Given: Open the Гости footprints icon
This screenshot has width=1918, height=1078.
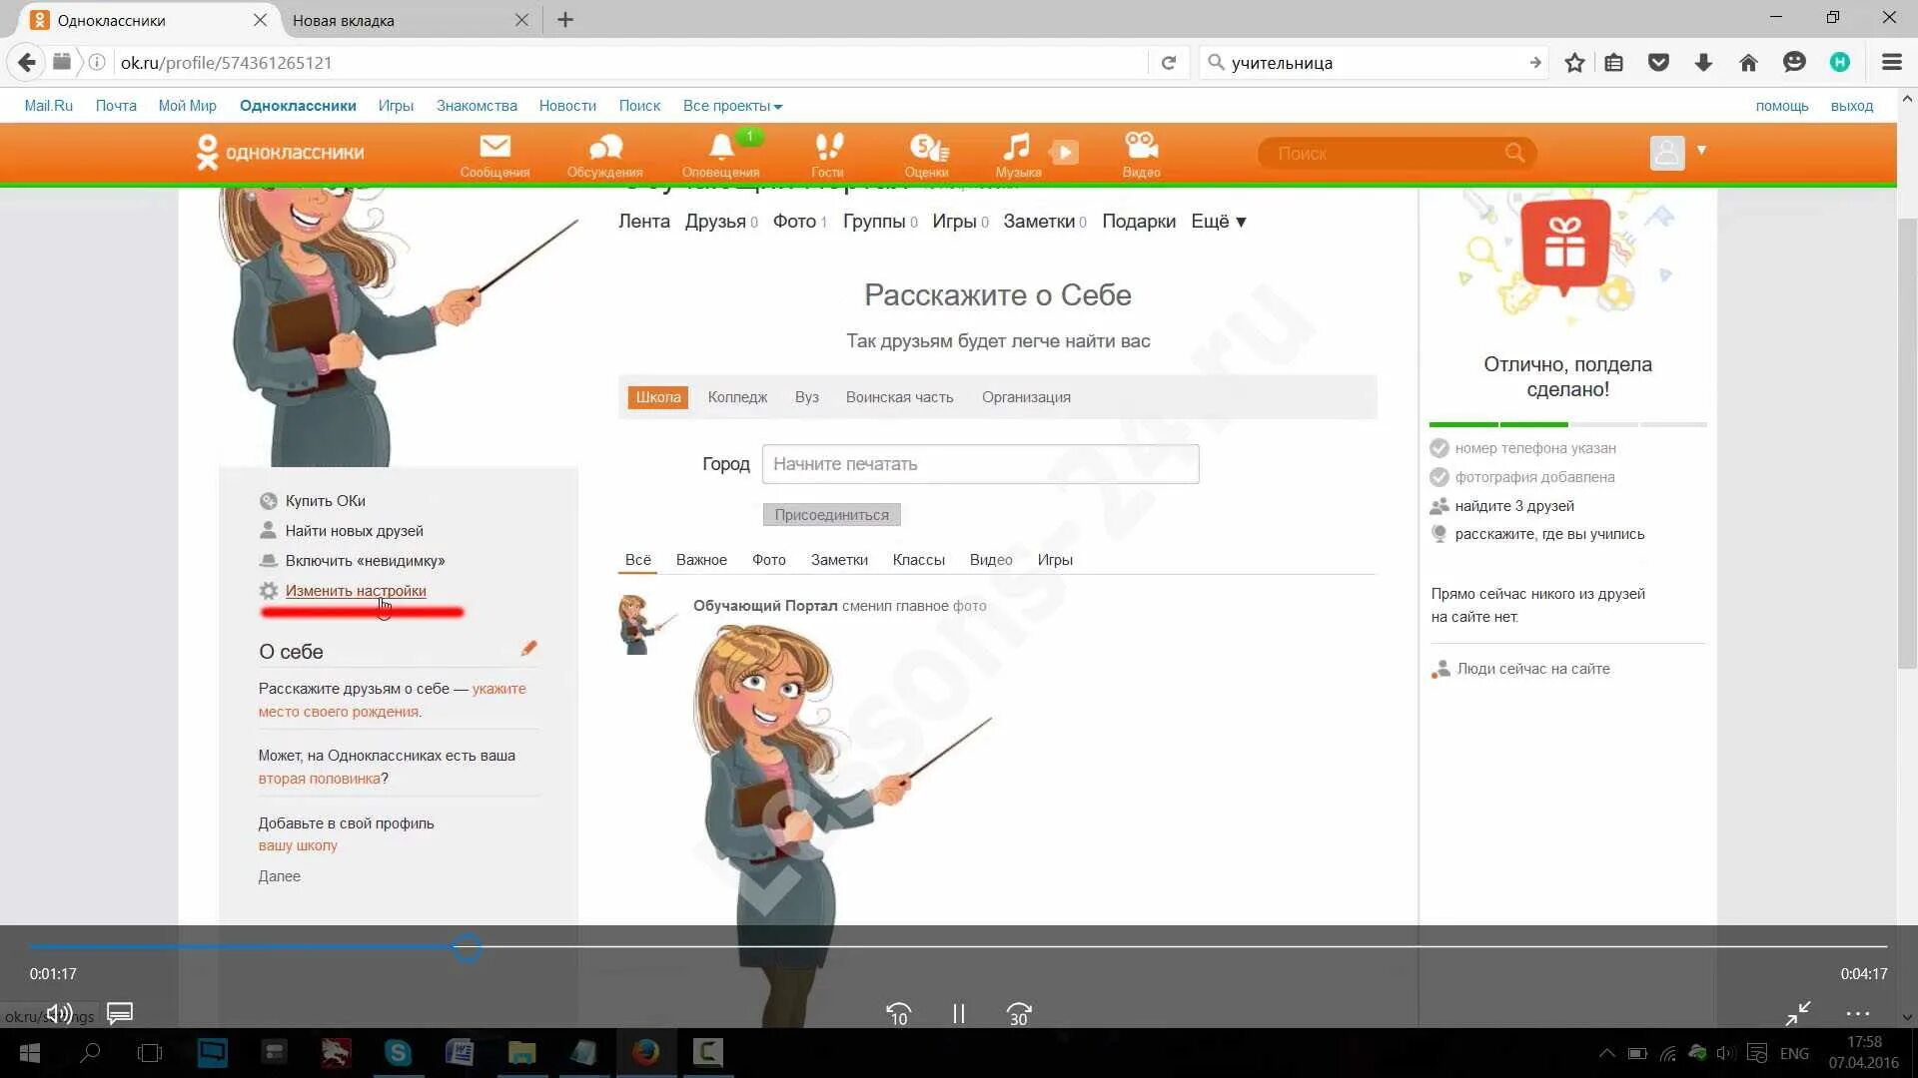Looking at the screenshot, I should pyautogui.click(x=828, y=147).
